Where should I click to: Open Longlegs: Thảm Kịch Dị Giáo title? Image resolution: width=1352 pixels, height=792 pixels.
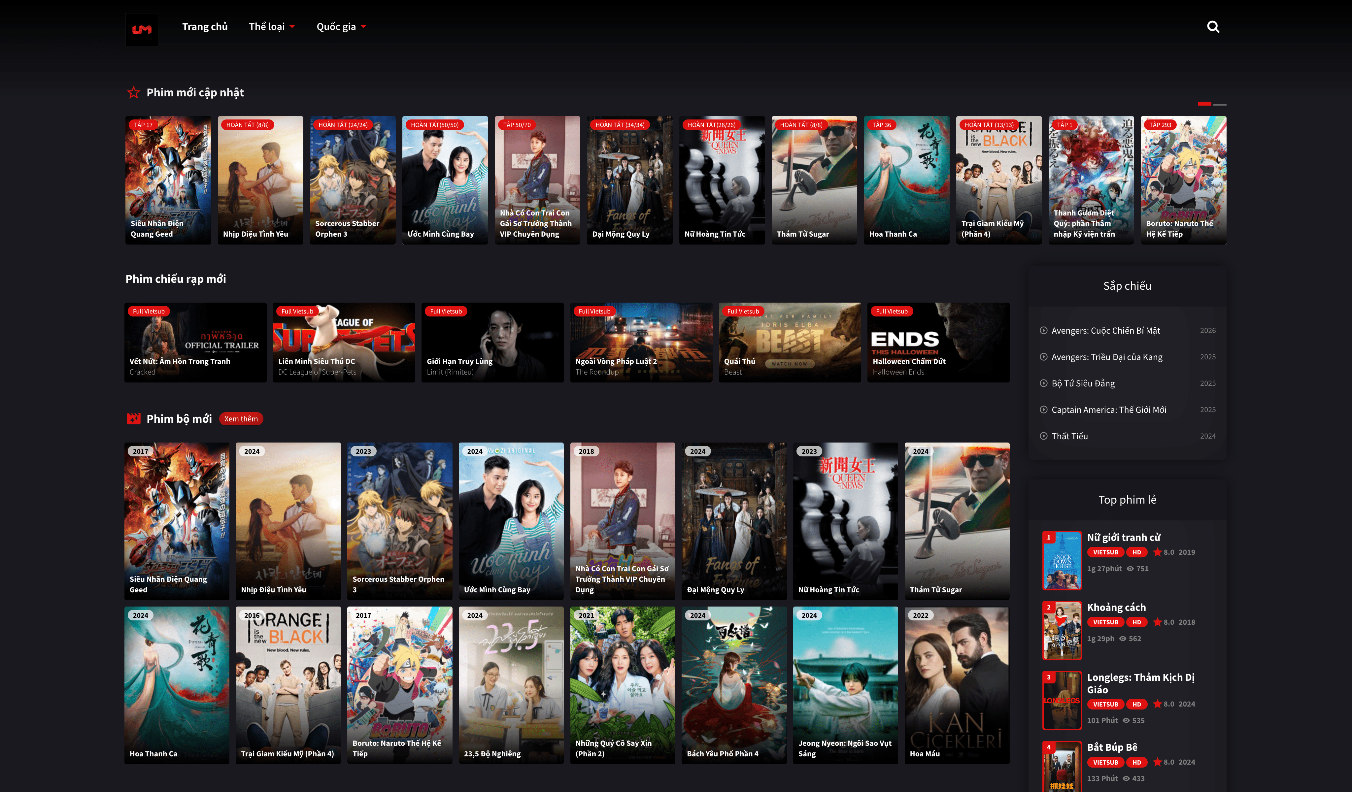pos(1141,684)
